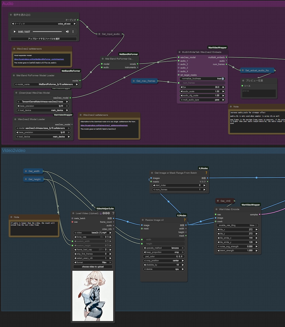
Task: Click the help question mark on Load Video node
Action: 113,213
